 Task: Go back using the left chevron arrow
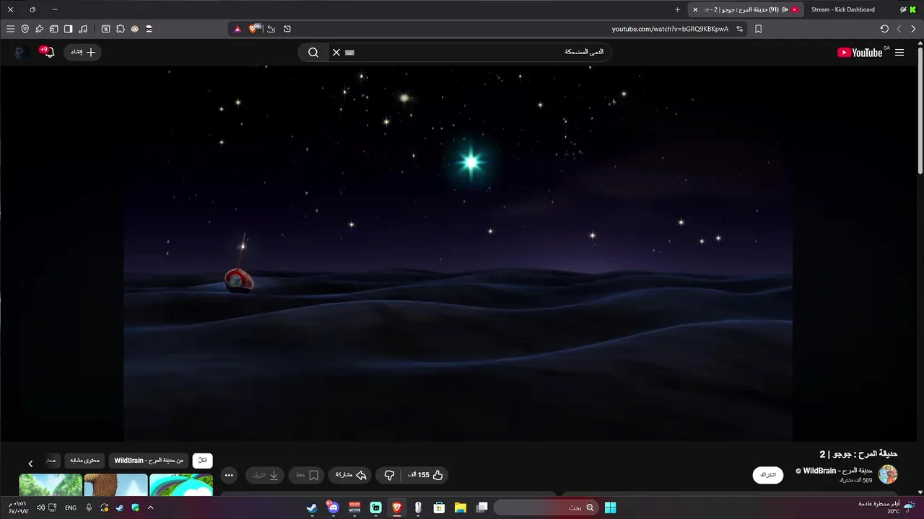click(899, 29)
